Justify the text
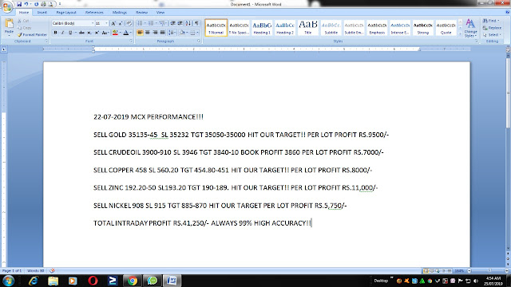The image size is (511, 287). [x=162, y=33]
